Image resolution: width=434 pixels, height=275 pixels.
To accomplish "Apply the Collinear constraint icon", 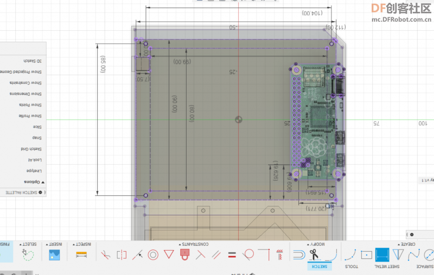I will click(x=137, y=254).
